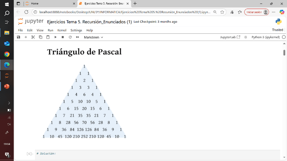287x161 pixels.
Task: Click the taskbar clock showing 19:04
Action: pyautogui.click(x=7, y=144)
